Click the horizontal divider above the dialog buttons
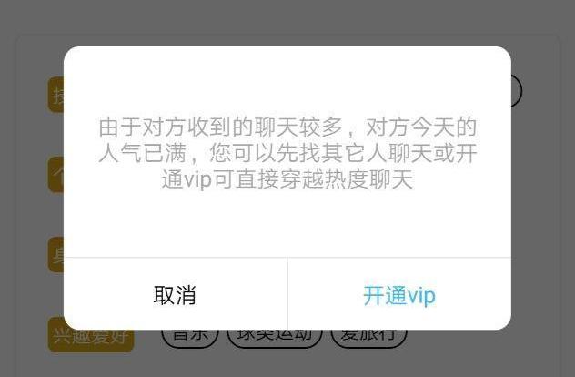The width and height of the screenshot is (575, 377). (287, 258)
